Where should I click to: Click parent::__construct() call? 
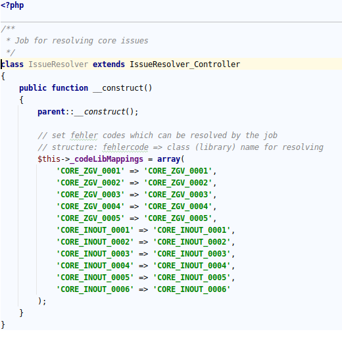point(88,112)
